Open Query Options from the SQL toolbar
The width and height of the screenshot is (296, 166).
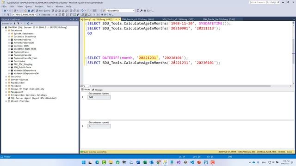tap(63, 14)
